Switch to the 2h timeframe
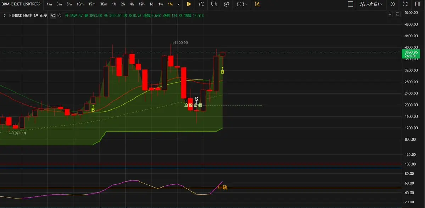The height and width of the screenshot is (208, 425). [123, 4]
